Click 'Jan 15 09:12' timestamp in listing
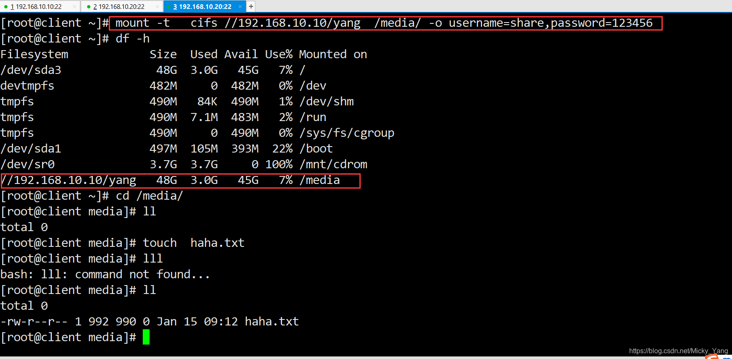Screen dimensions: 732x359 pos(197,322)
